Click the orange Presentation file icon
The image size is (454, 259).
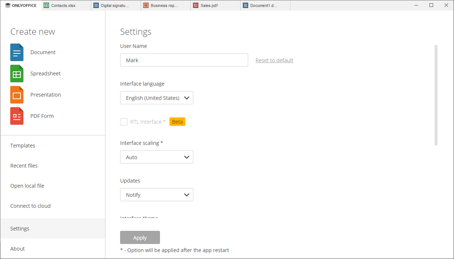[17, 95]
